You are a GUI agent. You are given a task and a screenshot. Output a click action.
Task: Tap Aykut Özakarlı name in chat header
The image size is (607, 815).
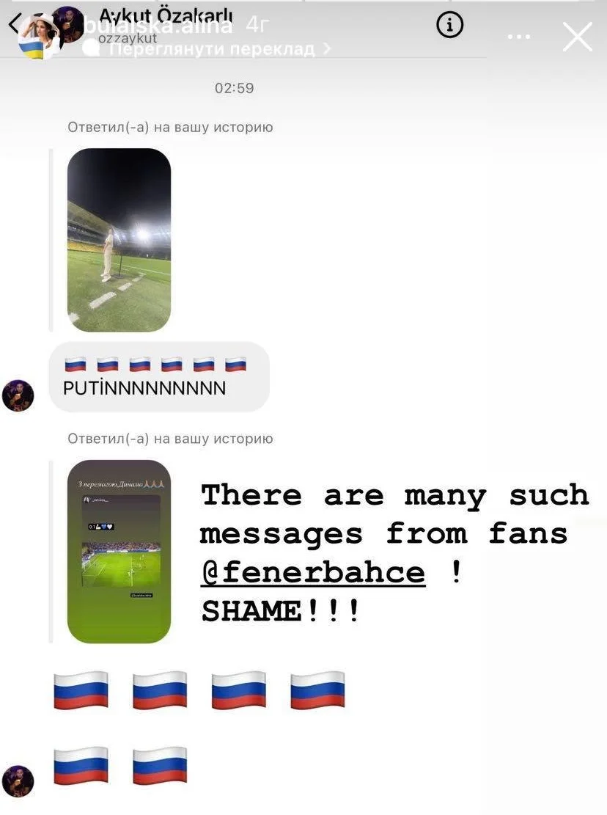tap(166, 15)
